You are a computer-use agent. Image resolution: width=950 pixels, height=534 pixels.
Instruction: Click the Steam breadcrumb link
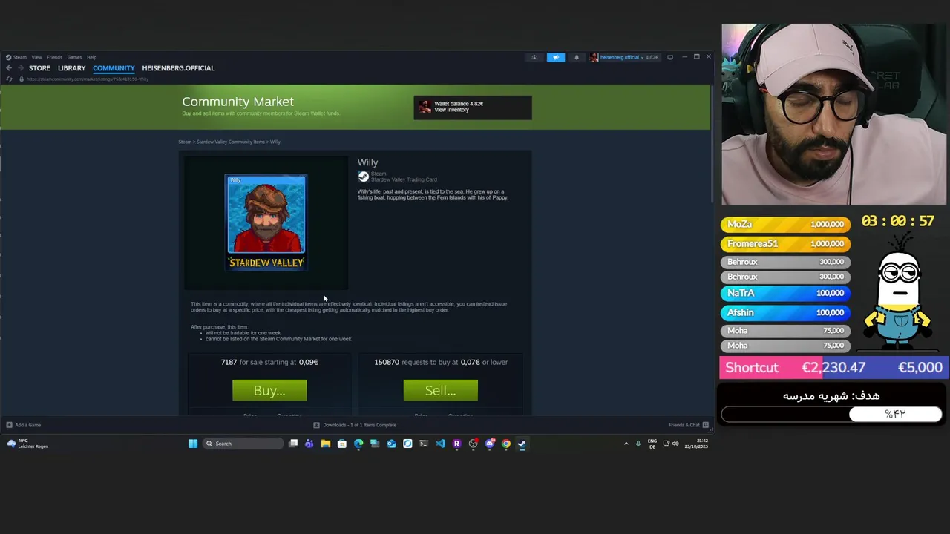(184, 142)
